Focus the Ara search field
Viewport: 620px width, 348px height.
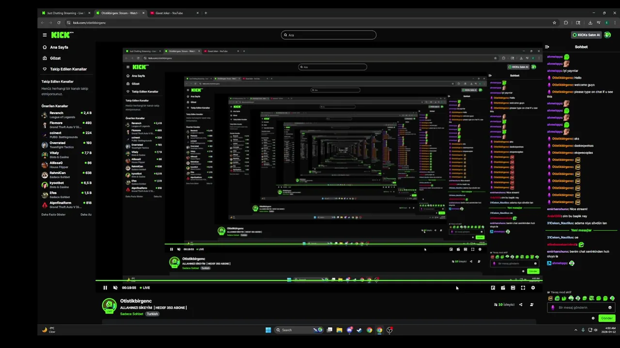pyautogui.click(x=329, y=35)
